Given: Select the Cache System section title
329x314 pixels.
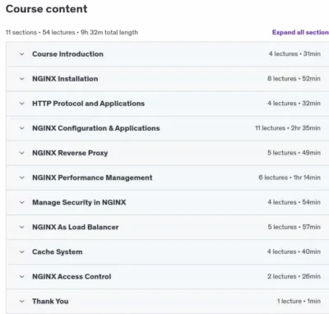Looking at the screenshot, I should [x=58, y=252].
